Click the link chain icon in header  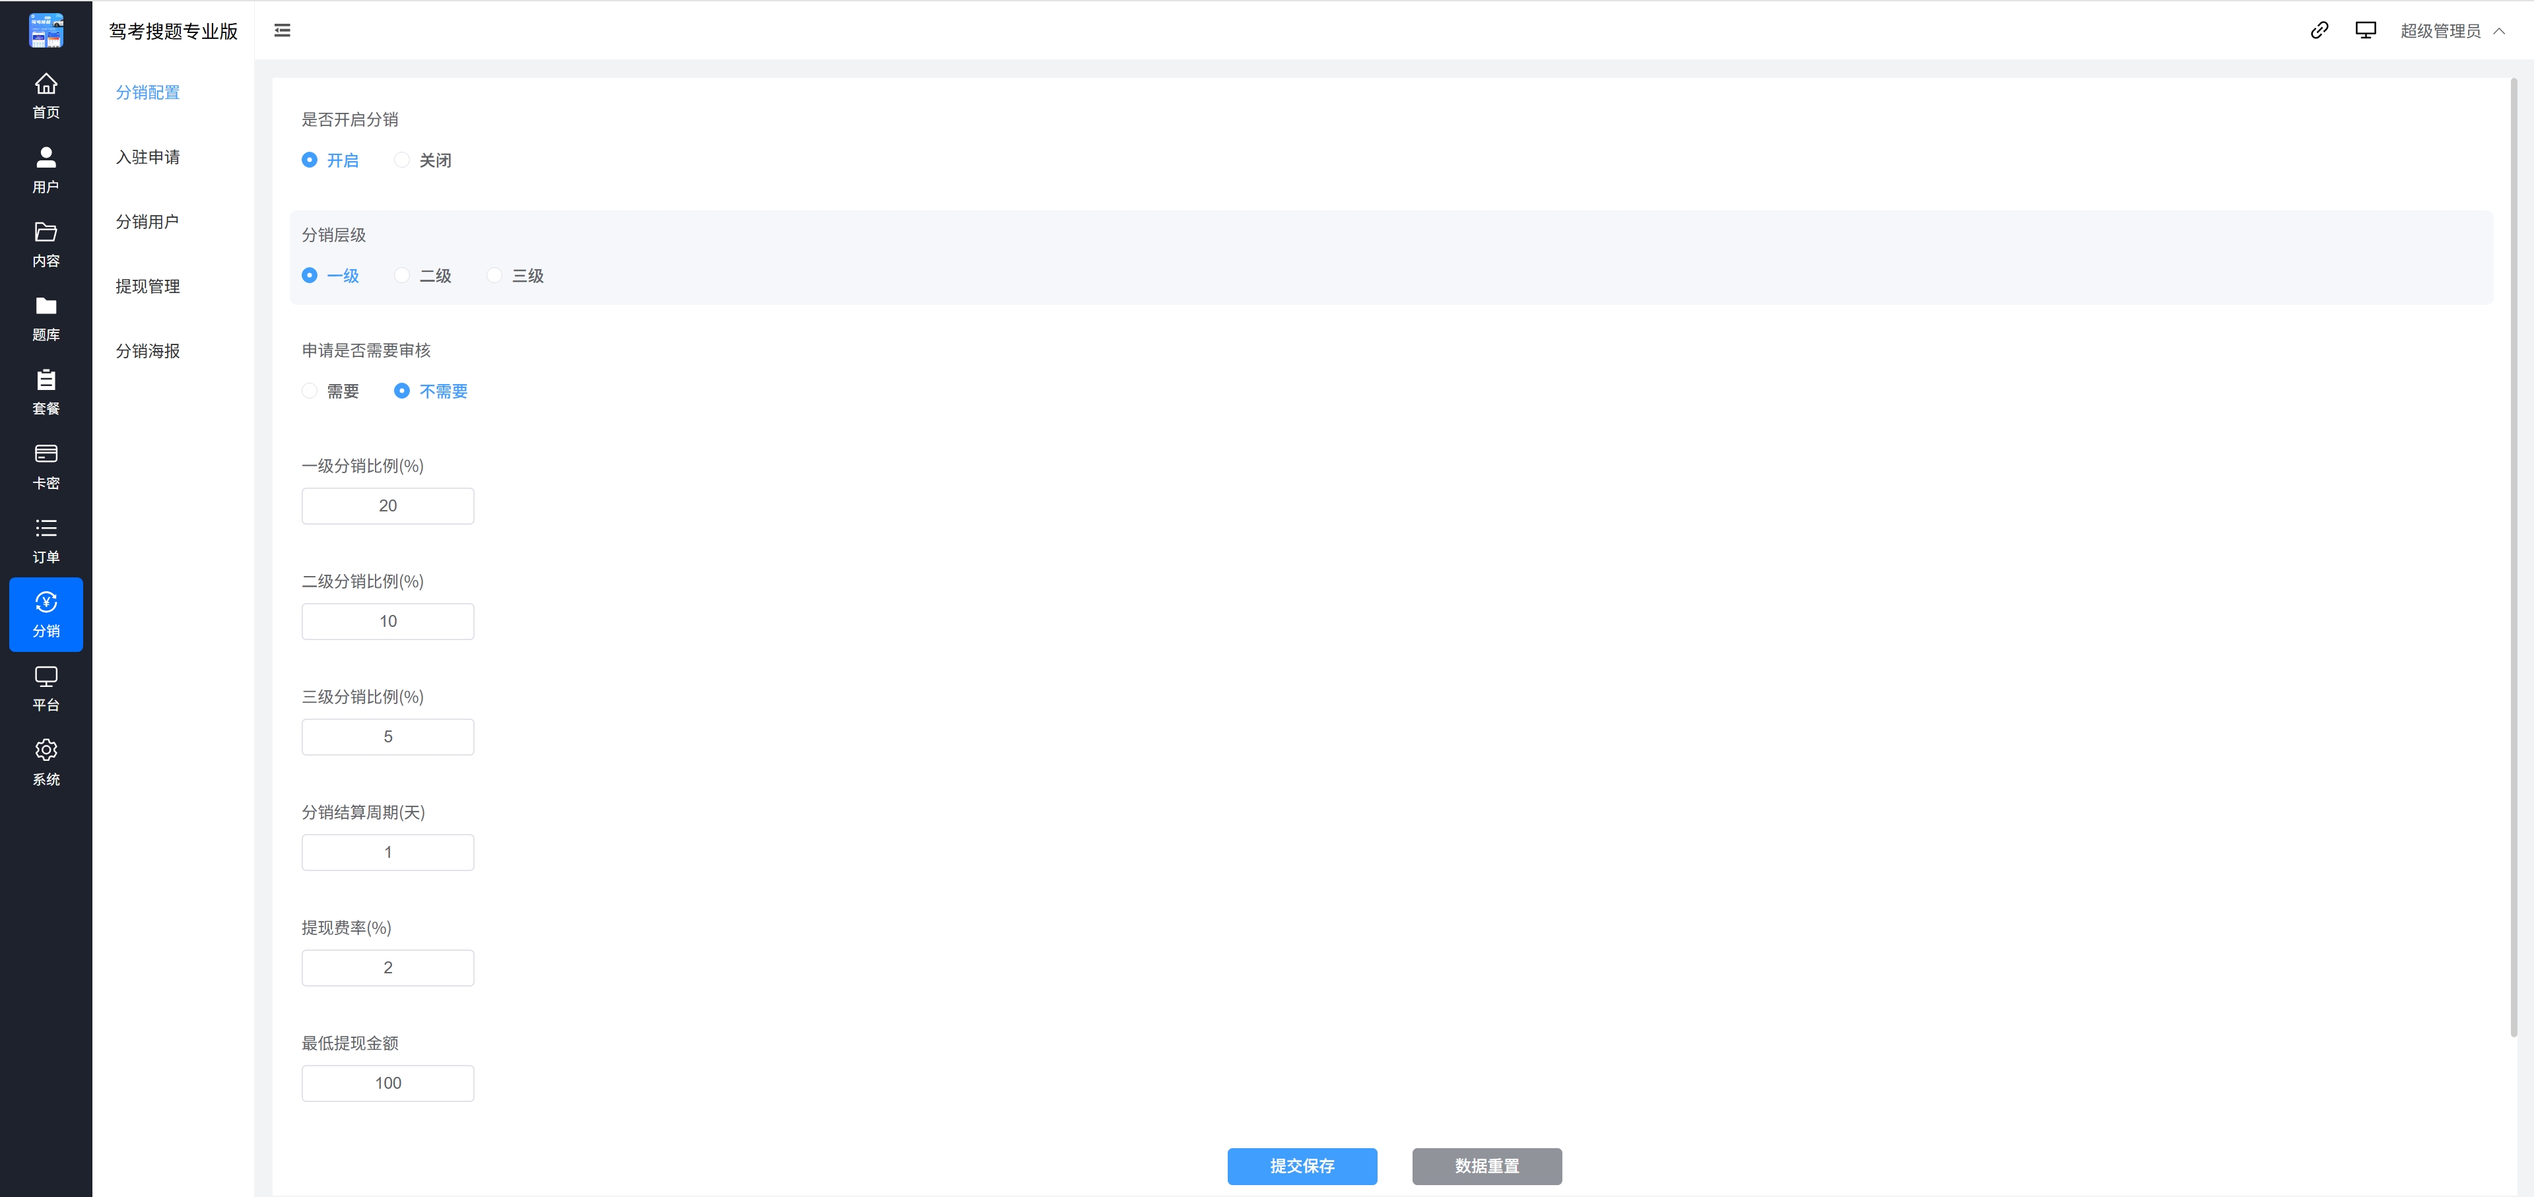(2319, 30)
